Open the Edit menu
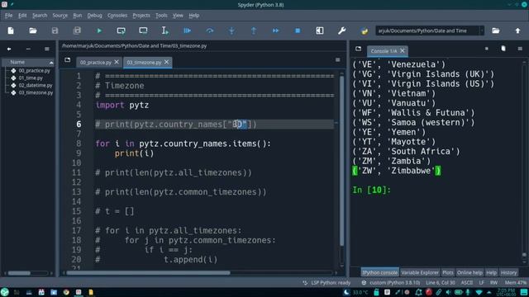529x297 pixels. click(22, 16)
